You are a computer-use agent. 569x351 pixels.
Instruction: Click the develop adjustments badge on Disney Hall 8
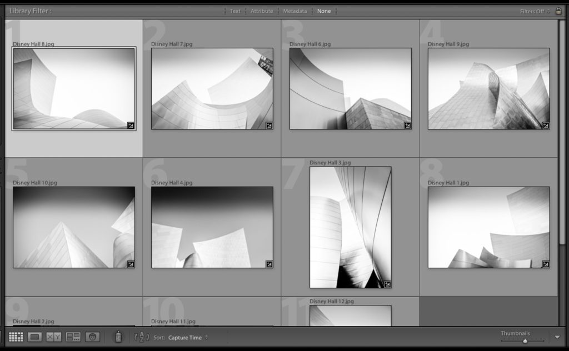pos(131,126)
